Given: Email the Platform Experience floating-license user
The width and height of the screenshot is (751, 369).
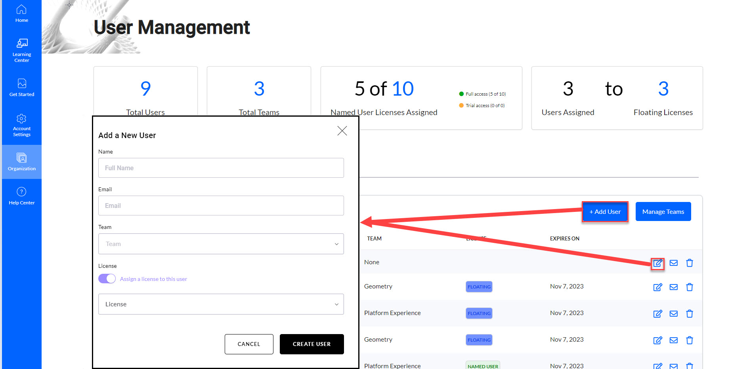Looking at the screenshot, I should [674, 313].
